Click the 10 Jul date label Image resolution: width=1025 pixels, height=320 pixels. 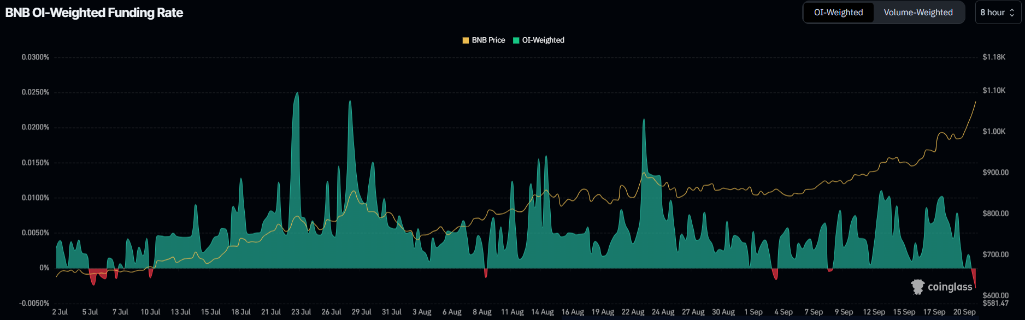tap(150, 312)
